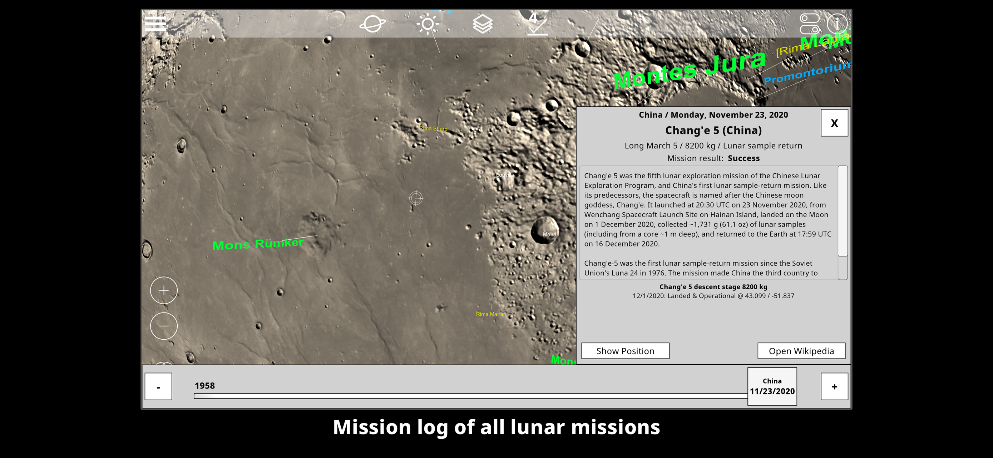Click Open Wikipedia button

801,351
